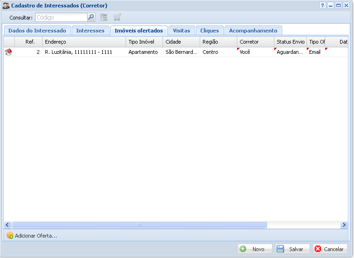Click the calculator icon in the toolbar
The image size is (354, 258).
pyautogui.click(x=104, y=18)
